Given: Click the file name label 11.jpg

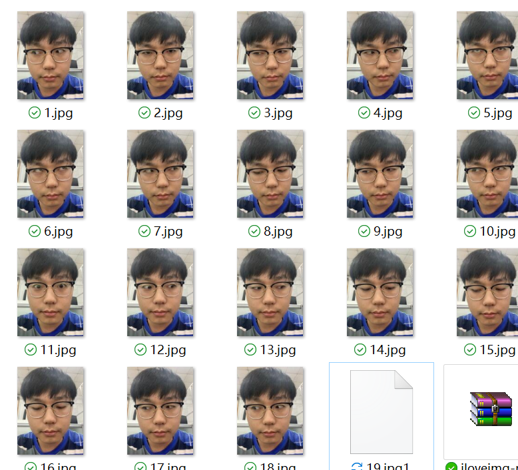Looking at the screenshot, I should click(x=58, y=350).
